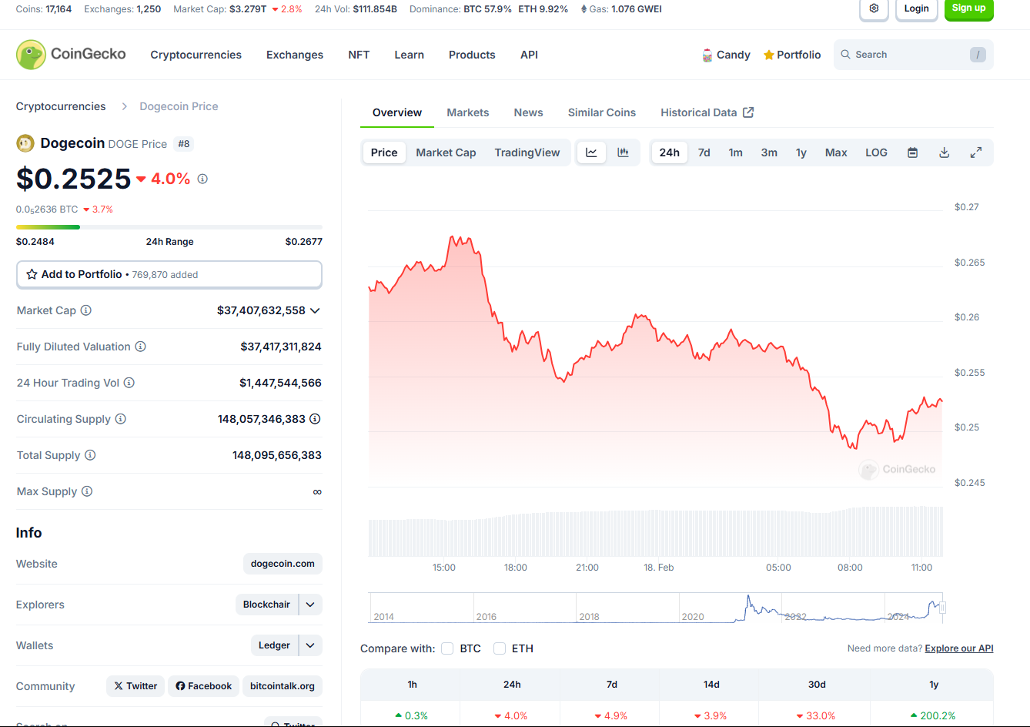This screenshot has width=1030, height=727.
Task: Click the 24h Range progress bar
Action: [169, 227]
